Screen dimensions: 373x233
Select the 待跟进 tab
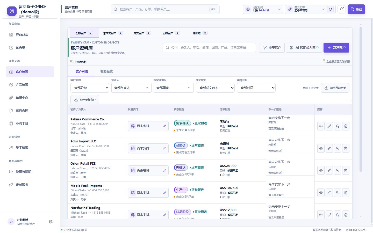point(200,33)
